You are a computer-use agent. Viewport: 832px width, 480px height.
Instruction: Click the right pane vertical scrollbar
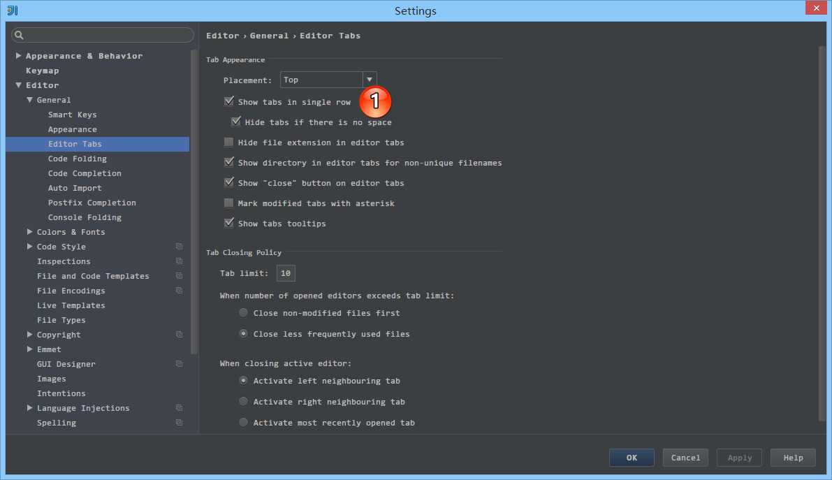click(822, 233)
